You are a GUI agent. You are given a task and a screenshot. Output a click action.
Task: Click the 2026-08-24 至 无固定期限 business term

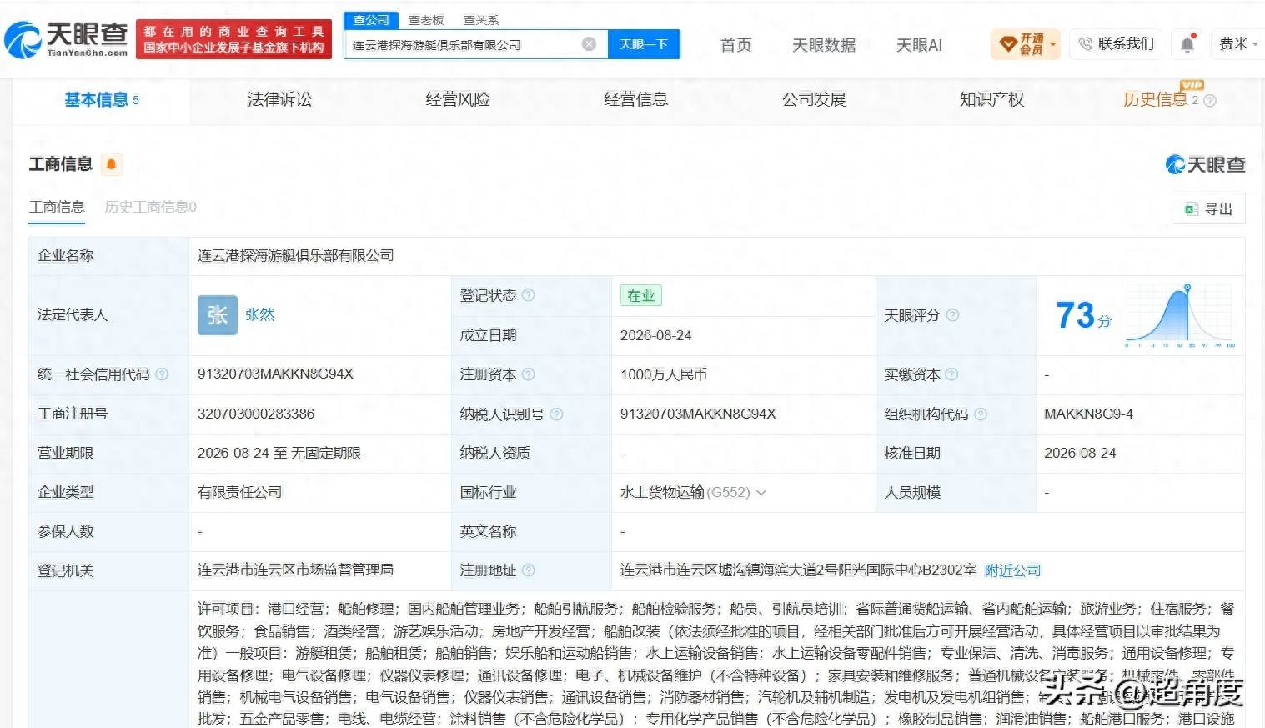click(x=279, y=453)
